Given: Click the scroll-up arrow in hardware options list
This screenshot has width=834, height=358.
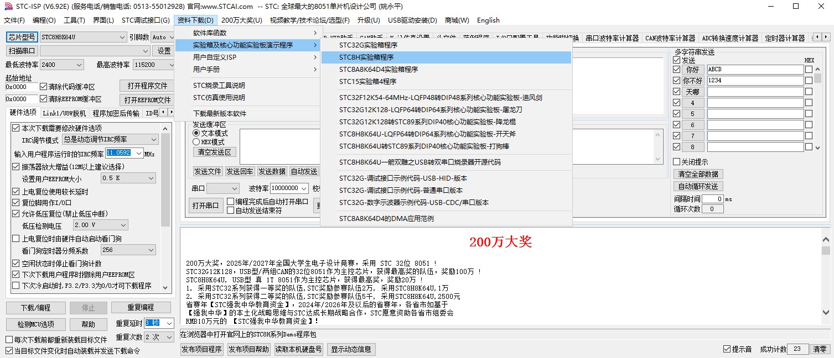Looking at the screenshot, I should (x=166, y=128).
